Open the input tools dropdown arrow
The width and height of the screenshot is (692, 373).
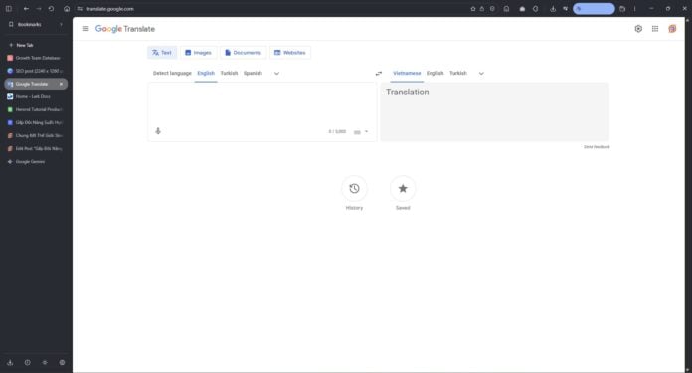click(366, 131)
